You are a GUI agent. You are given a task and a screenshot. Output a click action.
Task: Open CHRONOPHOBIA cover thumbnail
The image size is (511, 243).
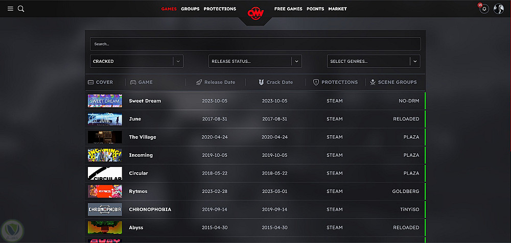(105, 209)
